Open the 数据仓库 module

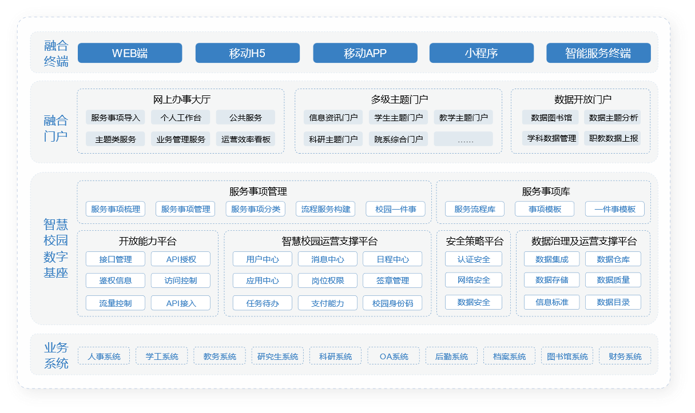[613, 259]
